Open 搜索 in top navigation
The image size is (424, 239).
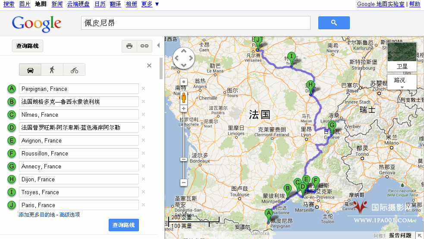point(9,4)
